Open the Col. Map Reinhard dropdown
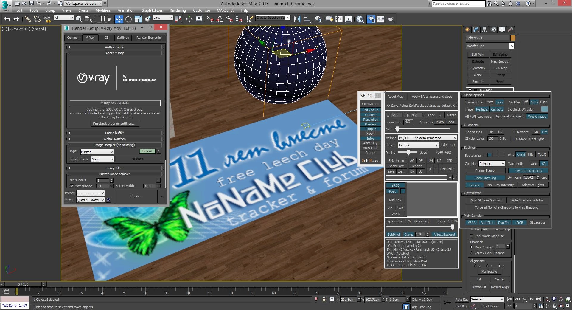Screen dimensions: 572x310 tap(492, 164)
